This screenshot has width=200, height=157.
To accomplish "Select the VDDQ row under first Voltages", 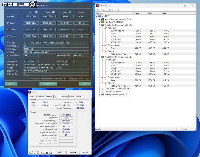I will click(146, 34).
